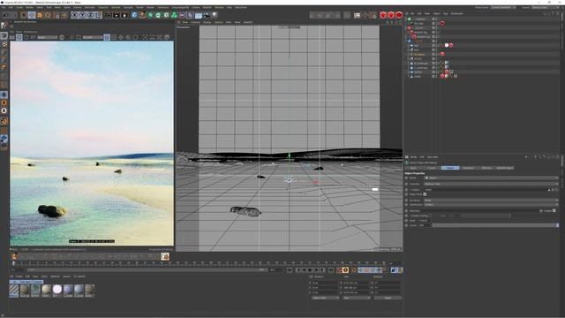Open the Cameras menu of the viewport

pyautogui.click(x=195, y=22)
